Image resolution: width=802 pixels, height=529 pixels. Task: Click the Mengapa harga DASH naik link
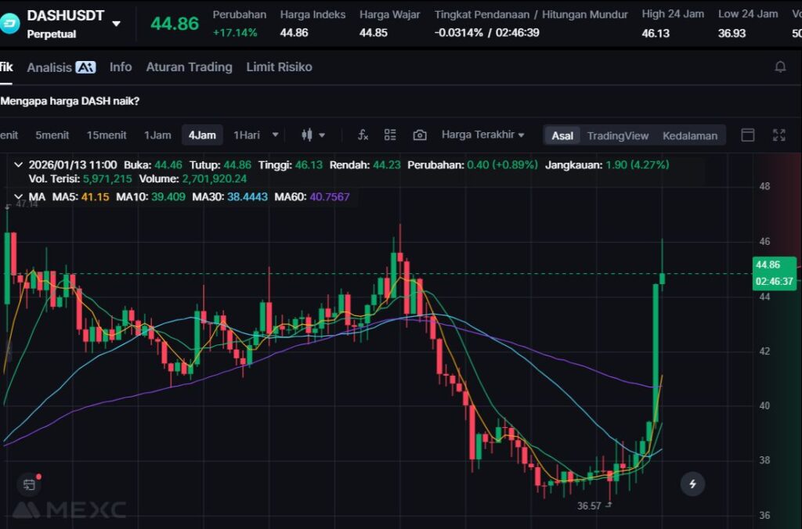(x=70, y=101)
